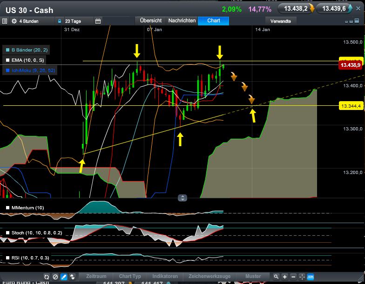Image resolution: width=365 pixels, height=284 pixels.
Task: Toggle IchiMoku (9, 26, 52) indicator legend
Action: [30, 71]
